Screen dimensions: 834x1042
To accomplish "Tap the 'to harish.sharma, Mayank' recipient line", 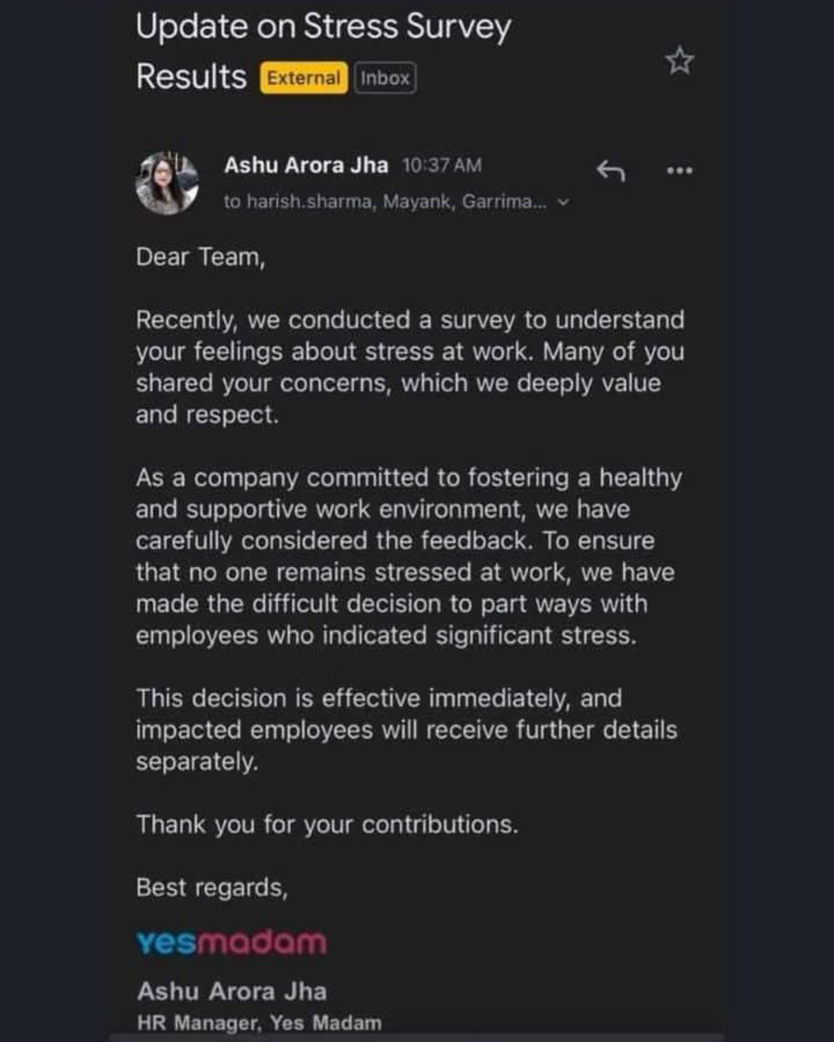I will (x=385, y=202).
